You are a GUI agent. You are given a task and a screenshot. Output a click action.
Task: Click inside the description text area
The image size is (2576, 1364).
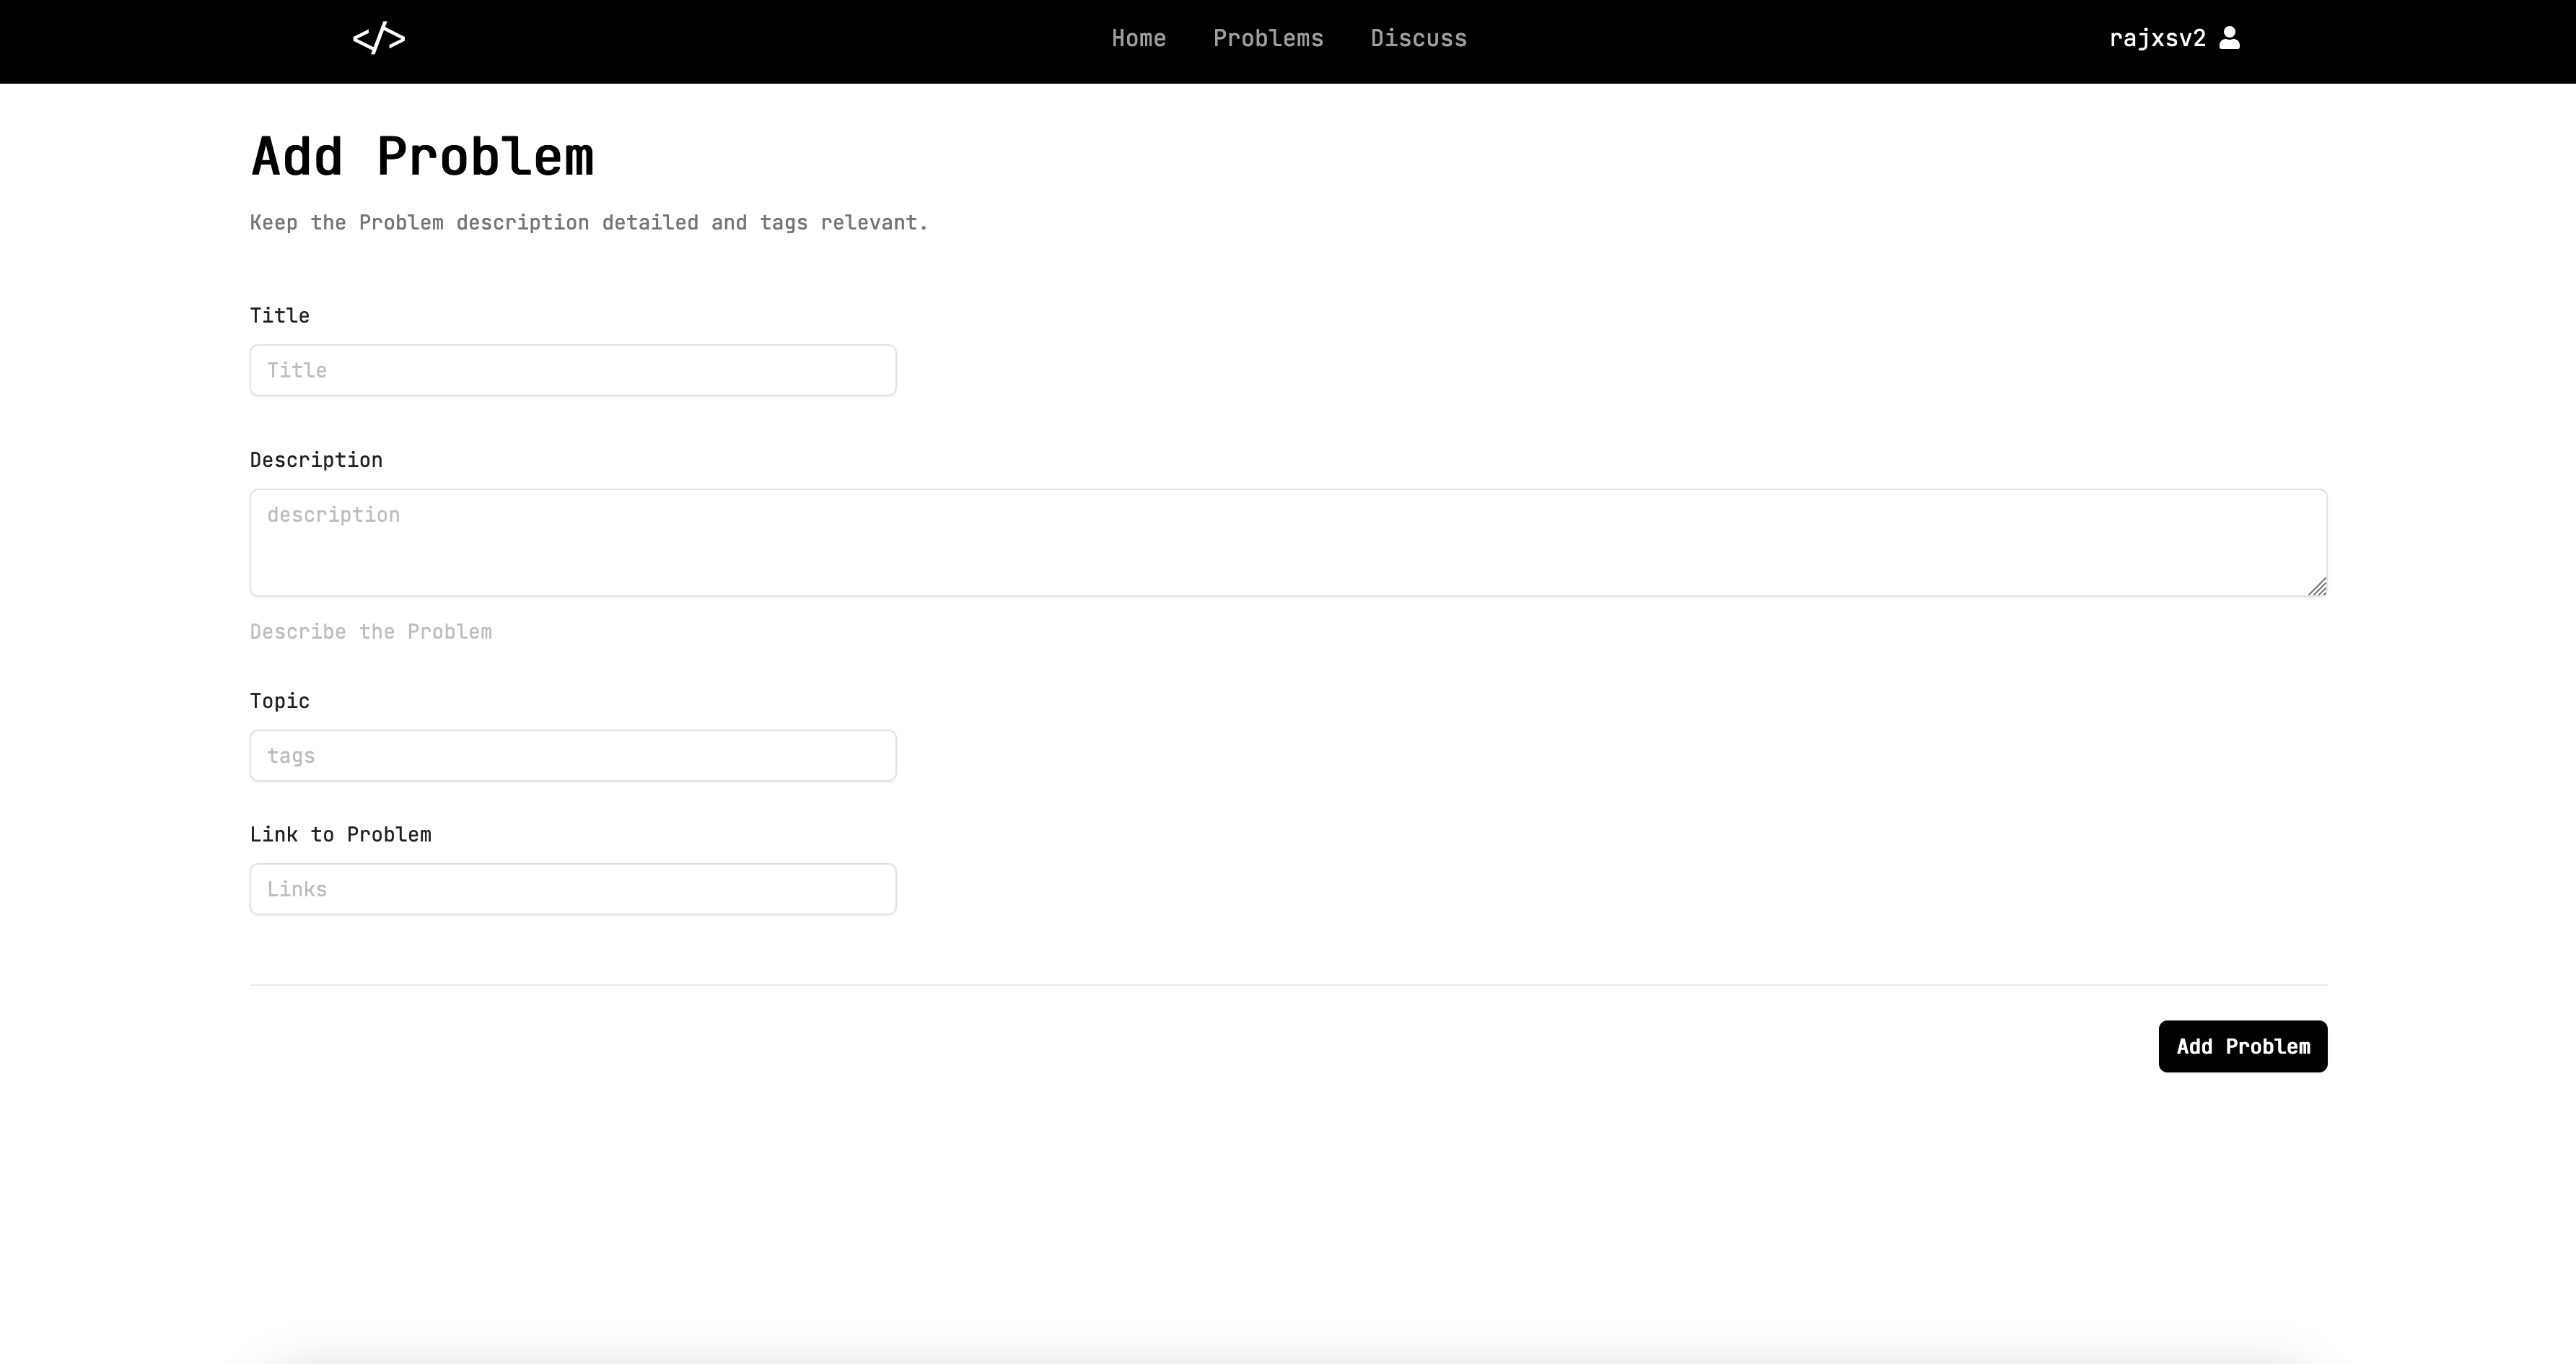[x=1287, y=542]
